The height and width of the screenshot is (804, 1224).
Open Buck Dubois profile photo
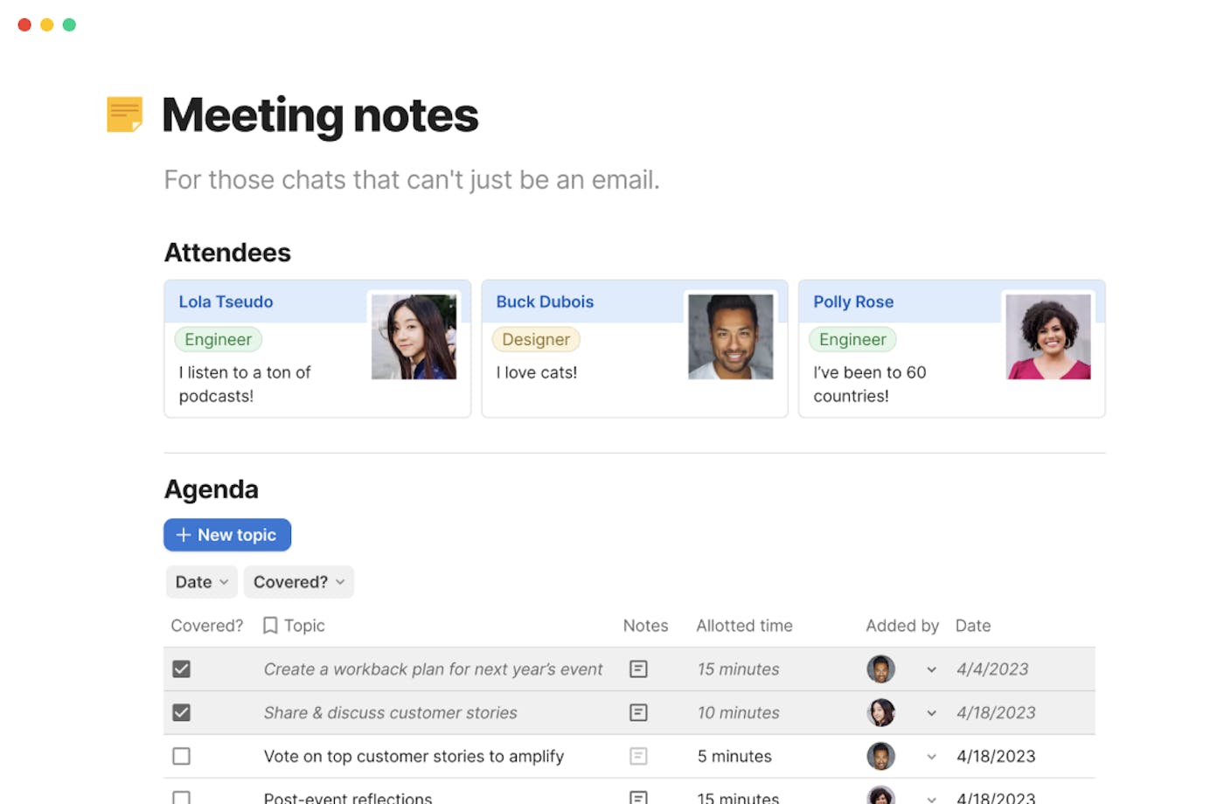pos(730,336)
